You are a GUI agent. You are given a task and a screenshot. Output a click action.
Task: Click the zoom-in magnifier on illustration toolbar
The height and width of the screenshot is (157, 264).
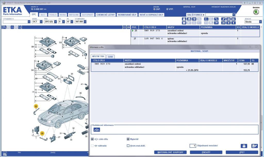coord(5,27)
